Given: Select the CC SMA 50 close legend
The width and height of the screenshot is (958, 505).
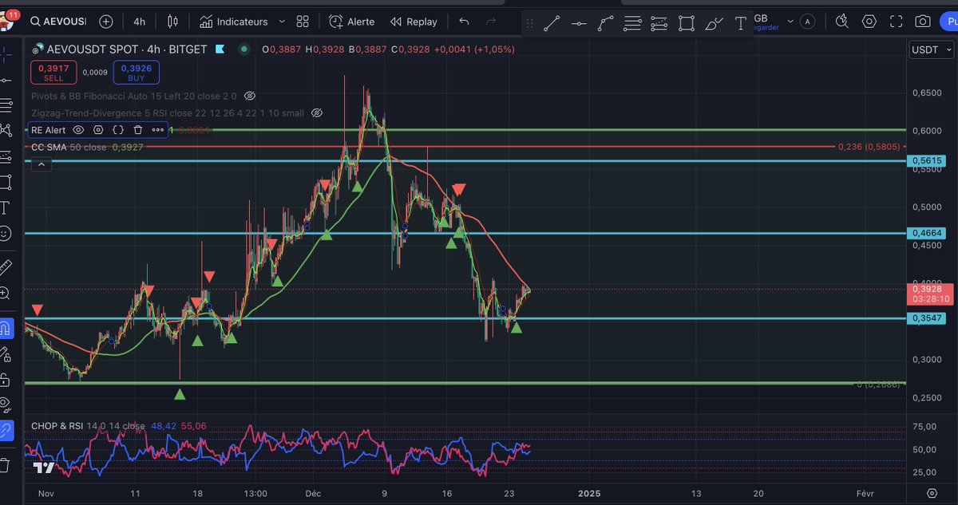Looking at the screenshot, I should tap(87, 148).
